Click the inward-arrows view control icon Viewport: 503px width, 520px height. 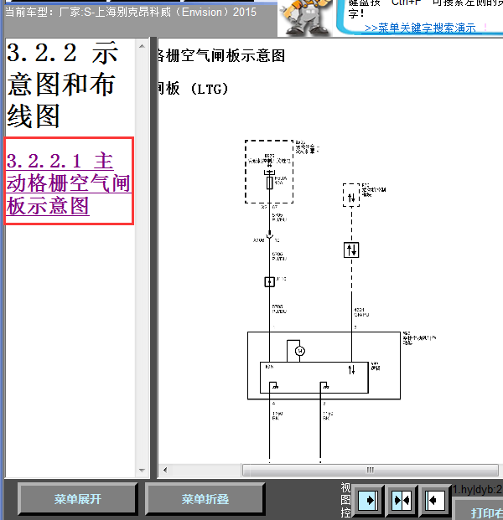(x=401, y=500)
